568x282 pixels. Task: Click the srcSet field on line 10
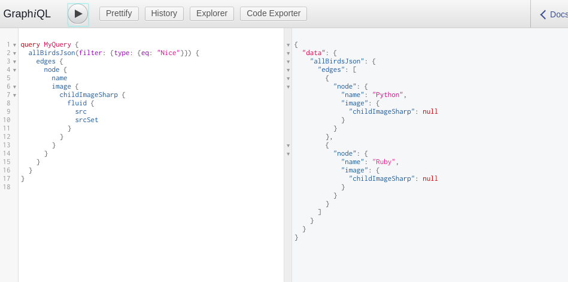click(87, 120)
